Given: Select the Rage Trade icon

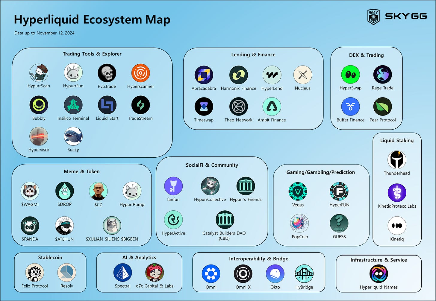Looking at the screenshot, I should [383, 75].
